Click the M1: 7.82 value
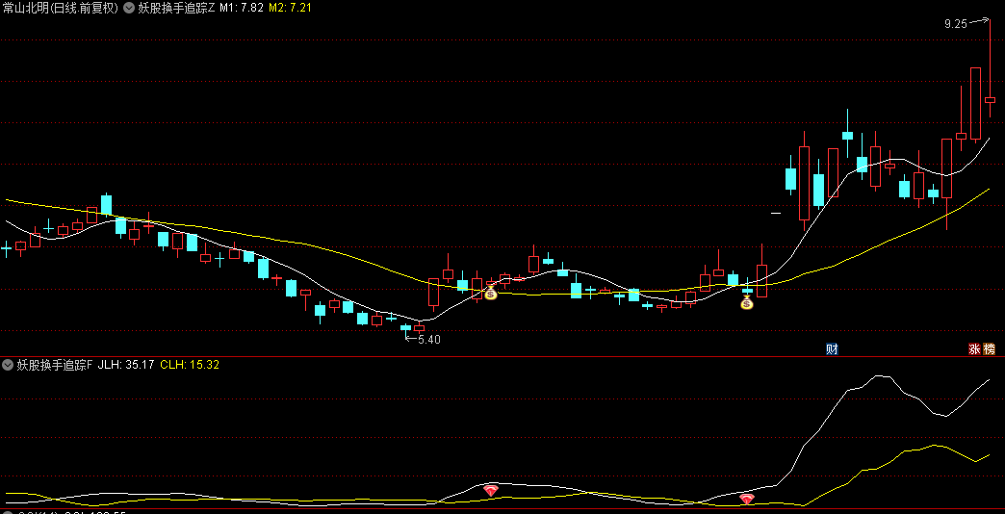Screen dimensions: 1005x514 [x=242, y=9]
